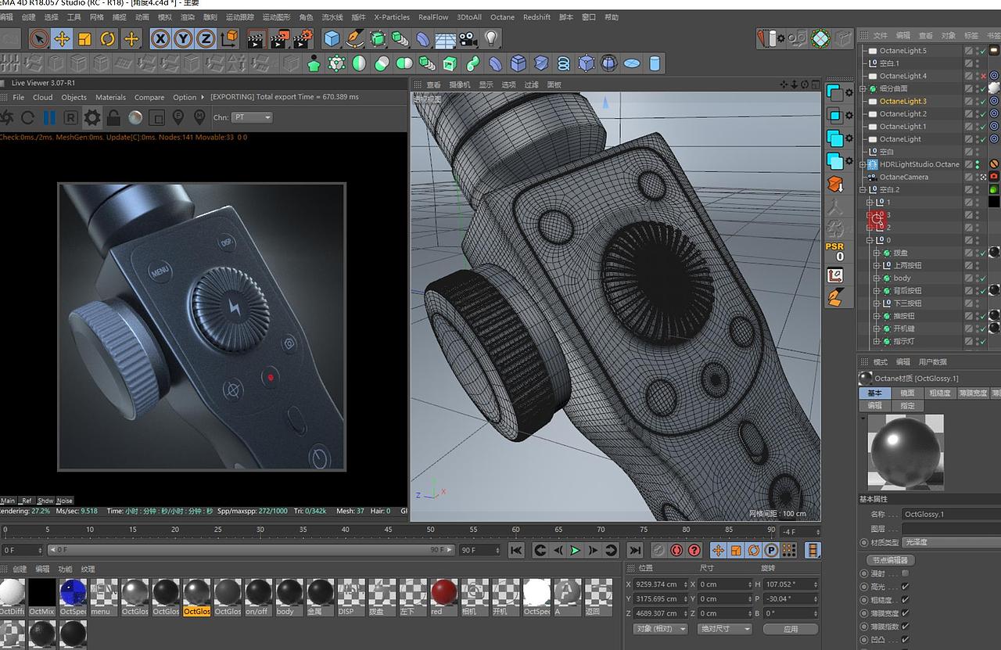
Task: Open Live Viewer settings gear icon
Action: point(92,117)
